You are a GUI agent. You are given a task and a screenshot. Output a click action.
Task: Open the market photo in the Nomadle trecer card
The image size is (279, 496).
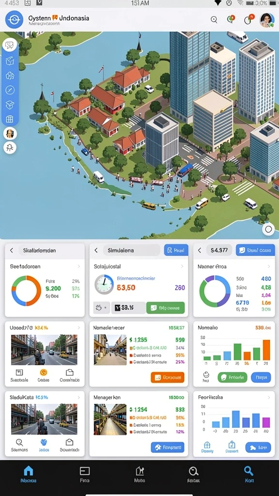tap(110, 350)
